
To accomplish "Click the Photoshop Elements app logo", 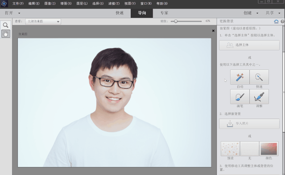I will [4, 4].
